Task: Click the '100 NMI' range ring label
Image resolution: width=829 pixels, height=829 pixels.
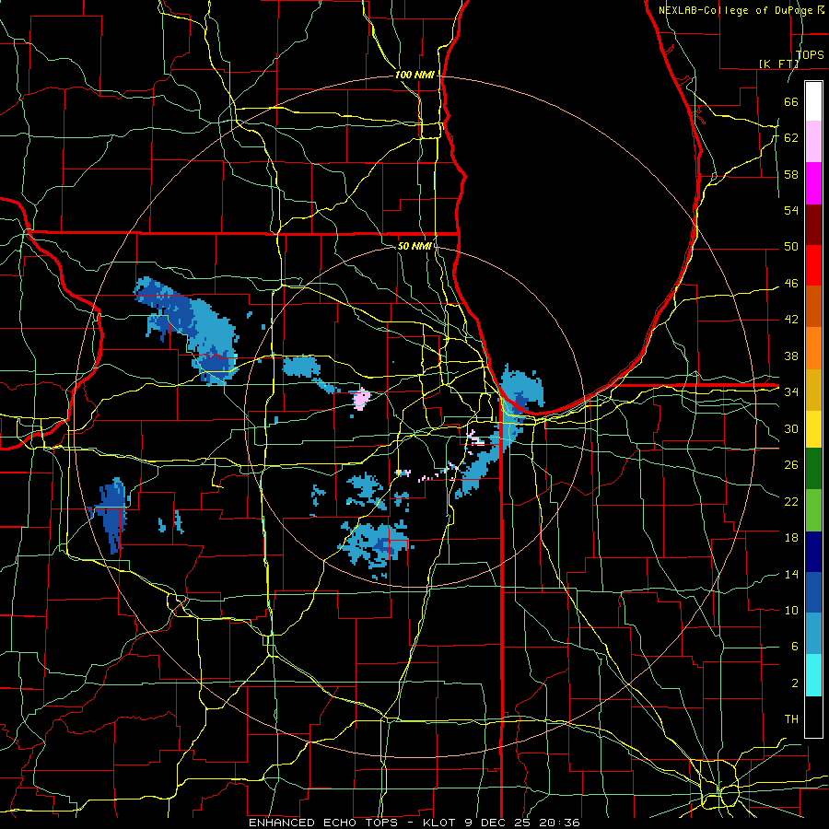Action: 414,76
